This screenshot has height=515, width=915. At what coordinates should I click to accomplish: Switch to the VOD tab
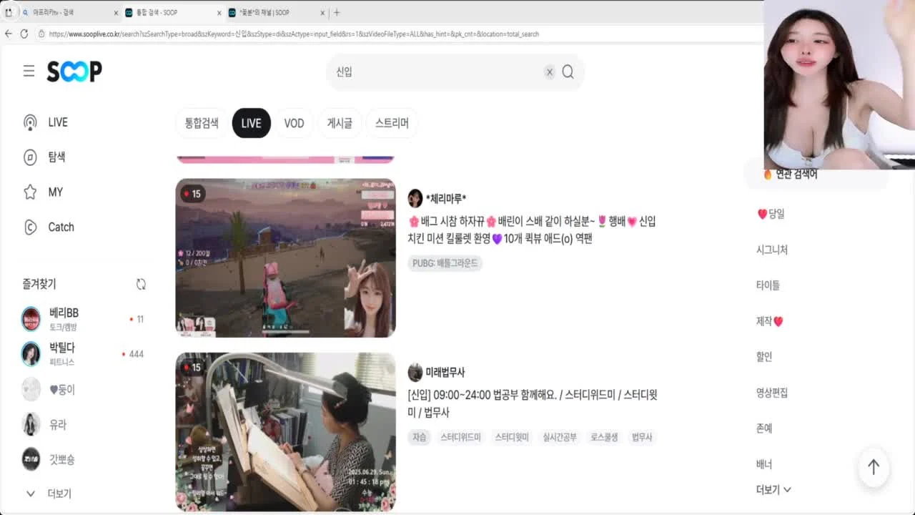pos(294,123)
